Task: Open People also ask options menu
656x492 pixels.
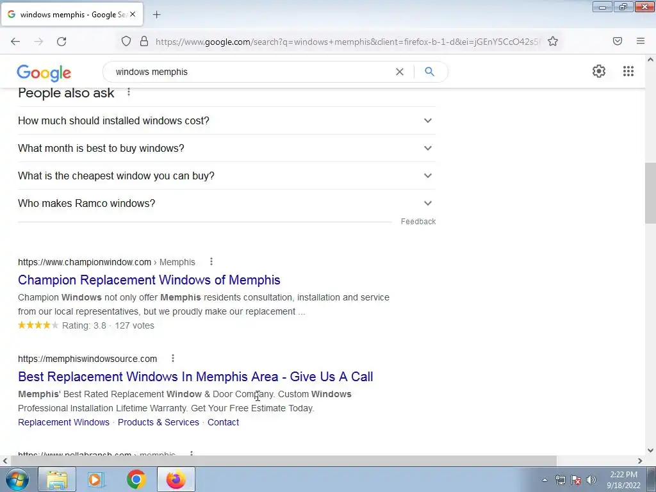Action: pos(129,92)
